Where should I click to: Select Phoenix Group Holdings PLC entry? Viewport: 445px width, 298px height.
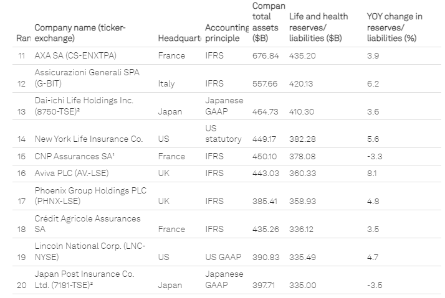point(90,195)
